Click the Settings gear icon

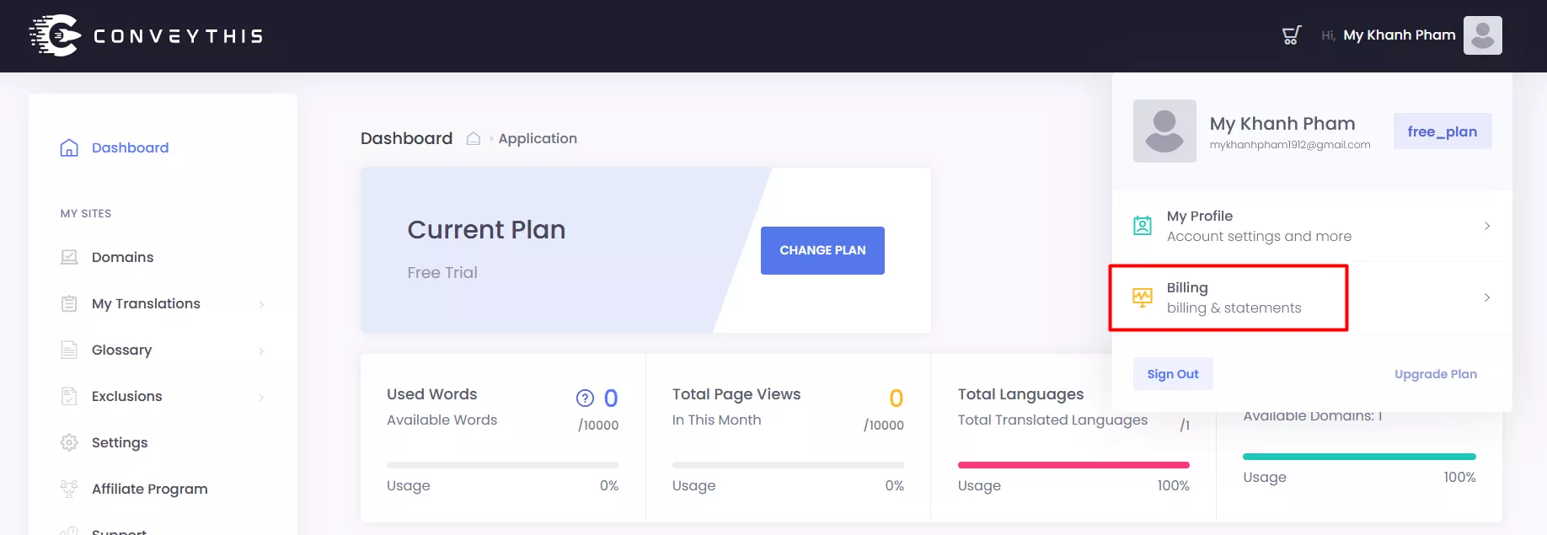tap(69, 442)
